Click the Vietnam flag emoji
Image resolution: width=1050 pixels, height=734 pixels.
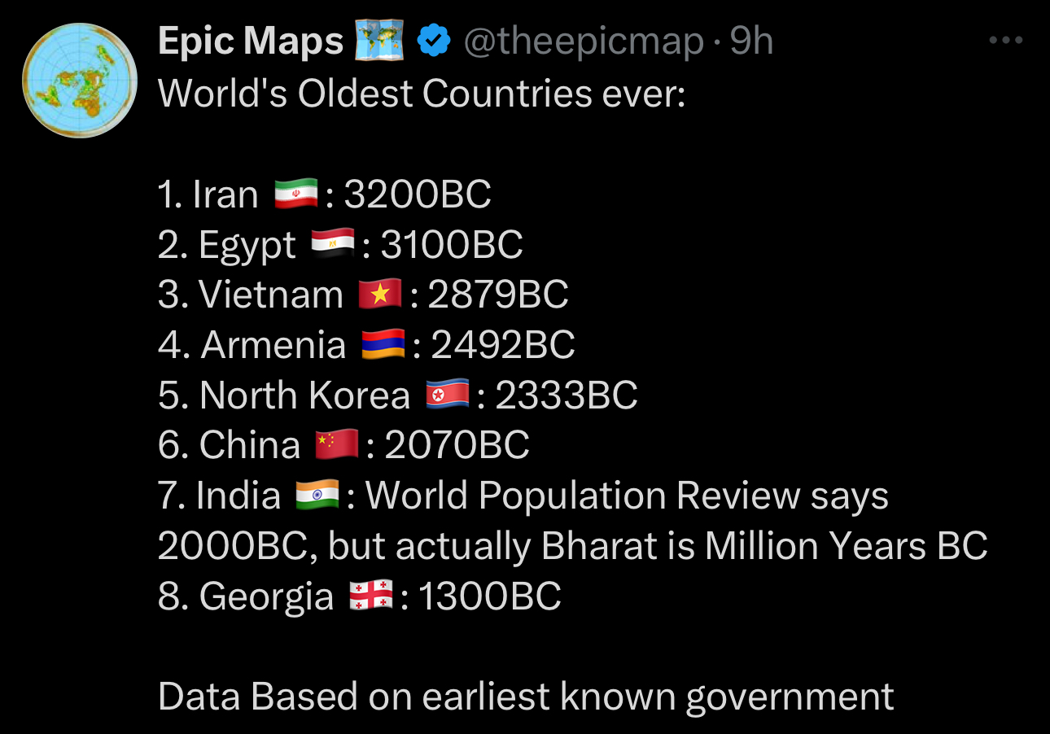click(380, 295)
